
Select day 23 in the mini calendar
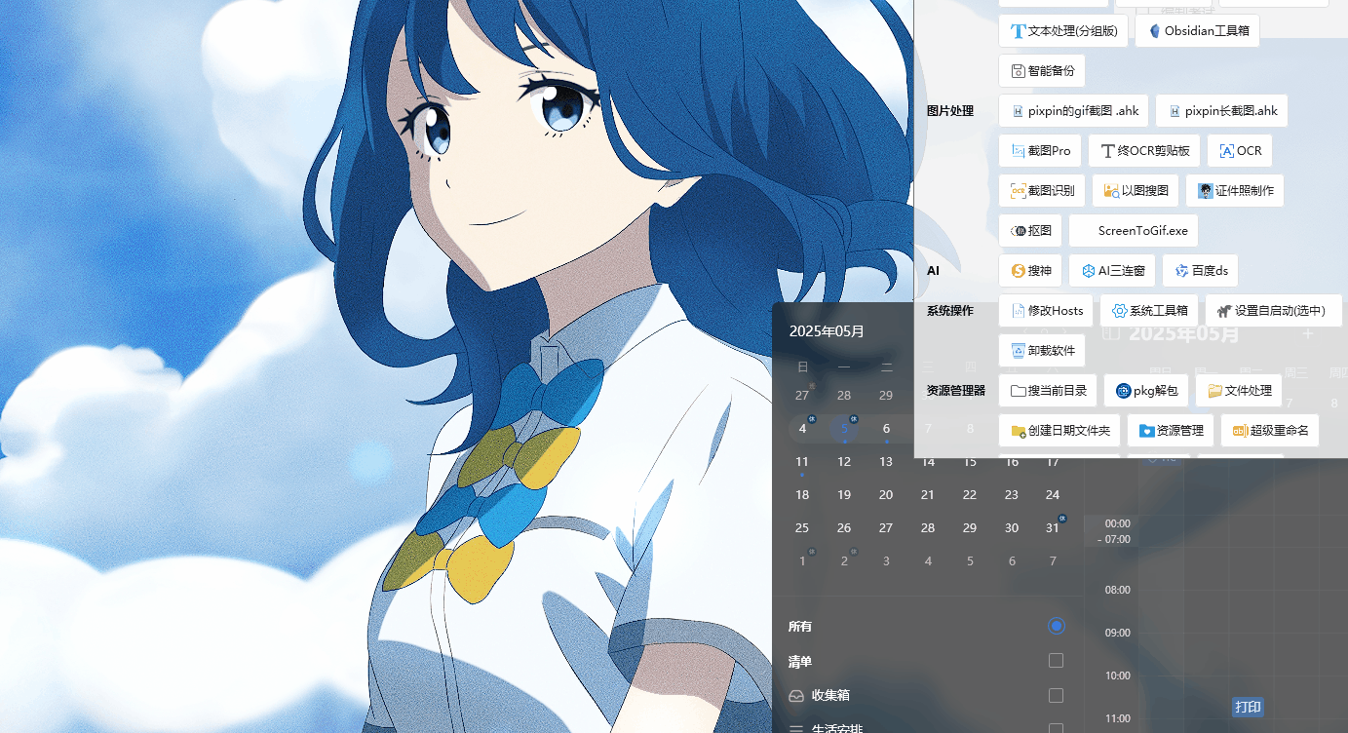(x=1012, y=495)
